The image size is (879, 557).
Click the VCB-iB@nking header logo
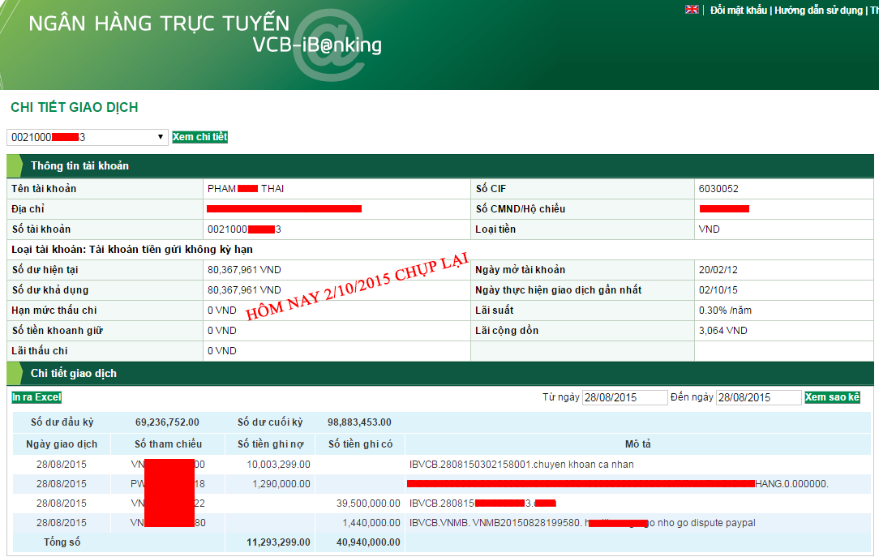tap(317, 45)
